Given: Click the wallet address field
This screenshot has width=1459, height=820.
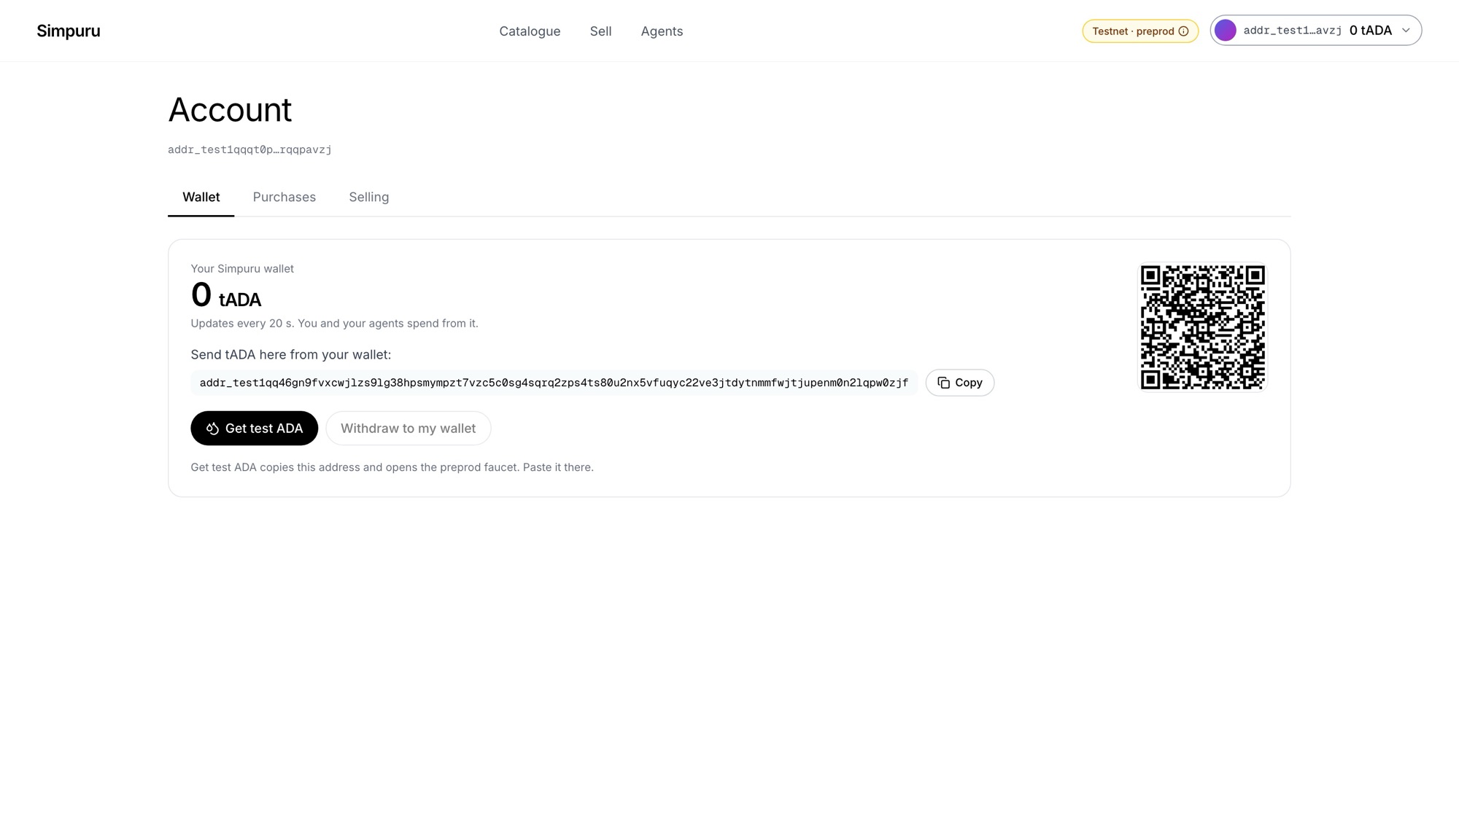Looking at the screenshot, I should [554, 383].
